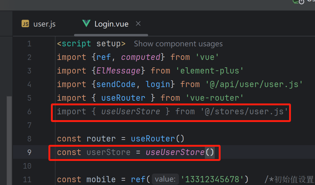Place cursor on useUserStore import on line 6

[131, 111]
